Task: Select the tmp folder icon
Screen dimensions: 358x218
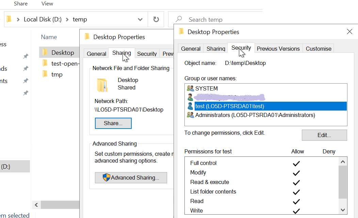Action: (x=46, y=74)
